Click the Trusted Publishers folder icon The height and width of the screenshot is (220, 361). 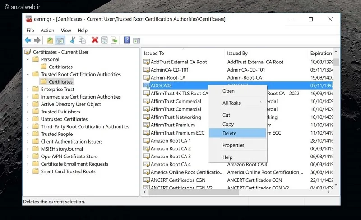tap(36, 112)
